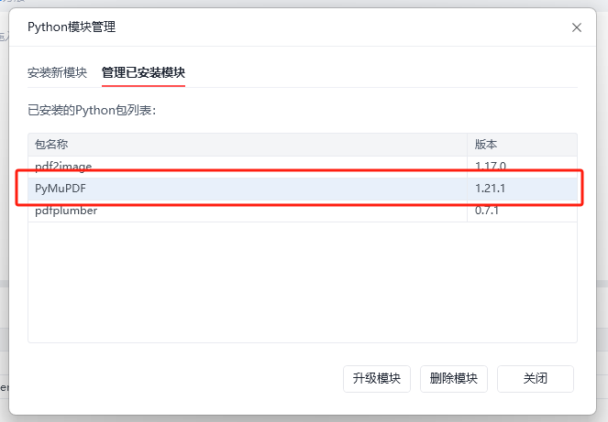
Task: Click empty tab strip right of 管理已安装模块
Action: (x=385, y=72)
